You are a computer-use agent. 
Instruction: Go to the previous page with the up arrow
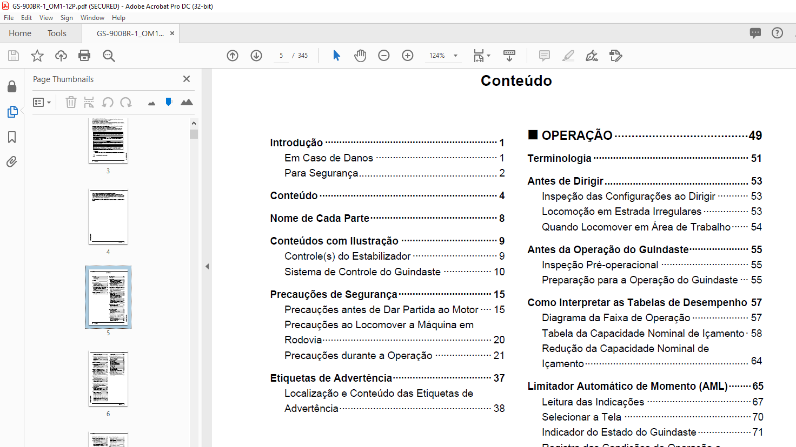(233, 56)
